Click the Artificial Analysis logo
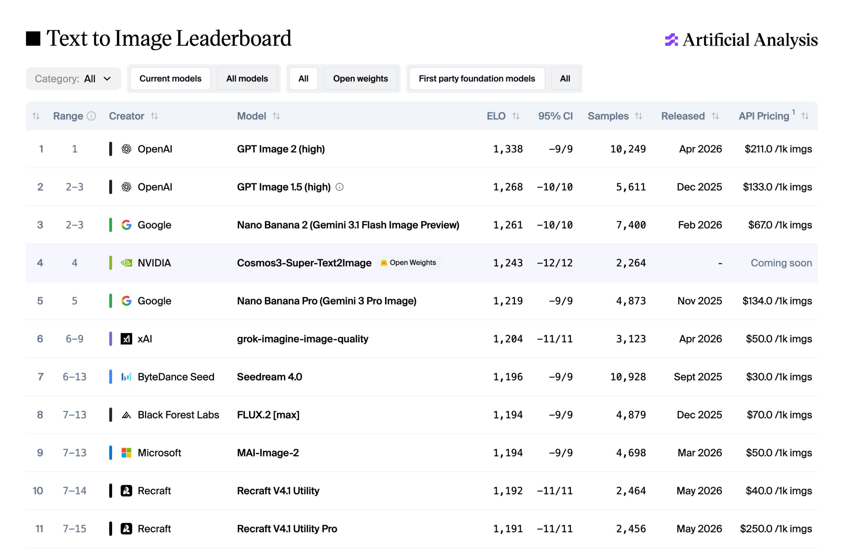844x555 pixels. click(x=741, y=40)
